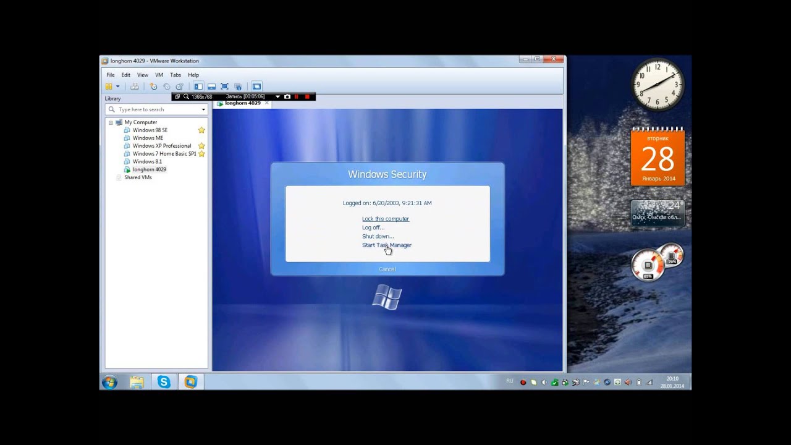Open the Help menu

[193, 75]
